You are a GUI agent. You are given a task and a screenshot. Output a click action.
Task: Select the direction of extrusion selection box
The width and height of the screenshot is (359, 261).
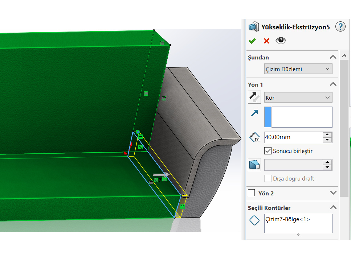click(x=298, y=117)
